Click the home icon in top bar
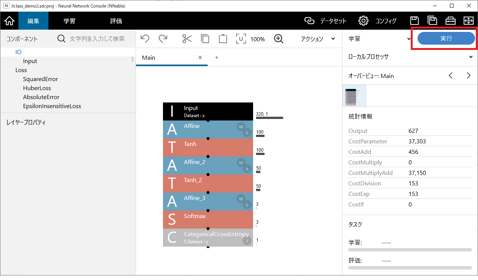This screenshot has width=478, height=280. (x=9, y=21)
